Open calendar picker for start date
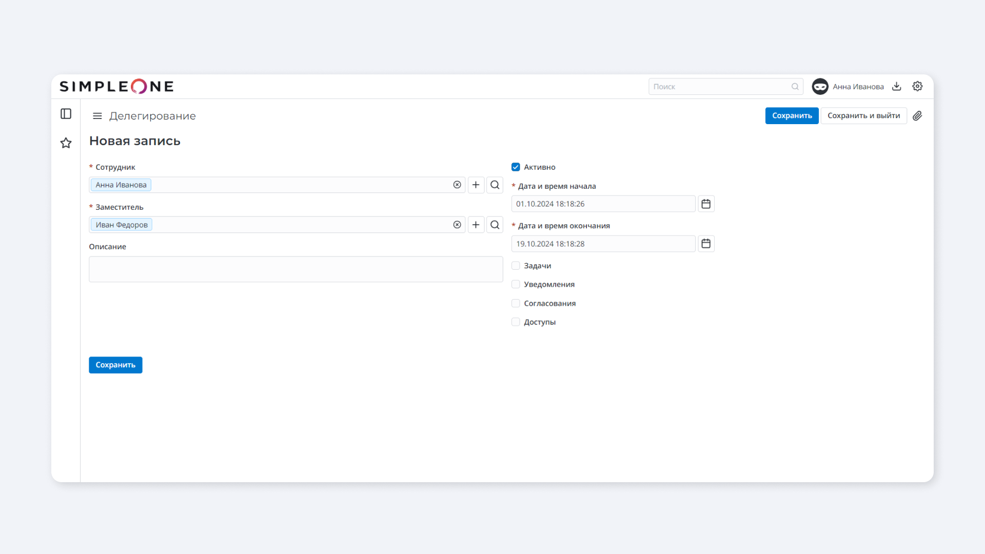Viewport: 985px width, 554px height. (706, 204)
